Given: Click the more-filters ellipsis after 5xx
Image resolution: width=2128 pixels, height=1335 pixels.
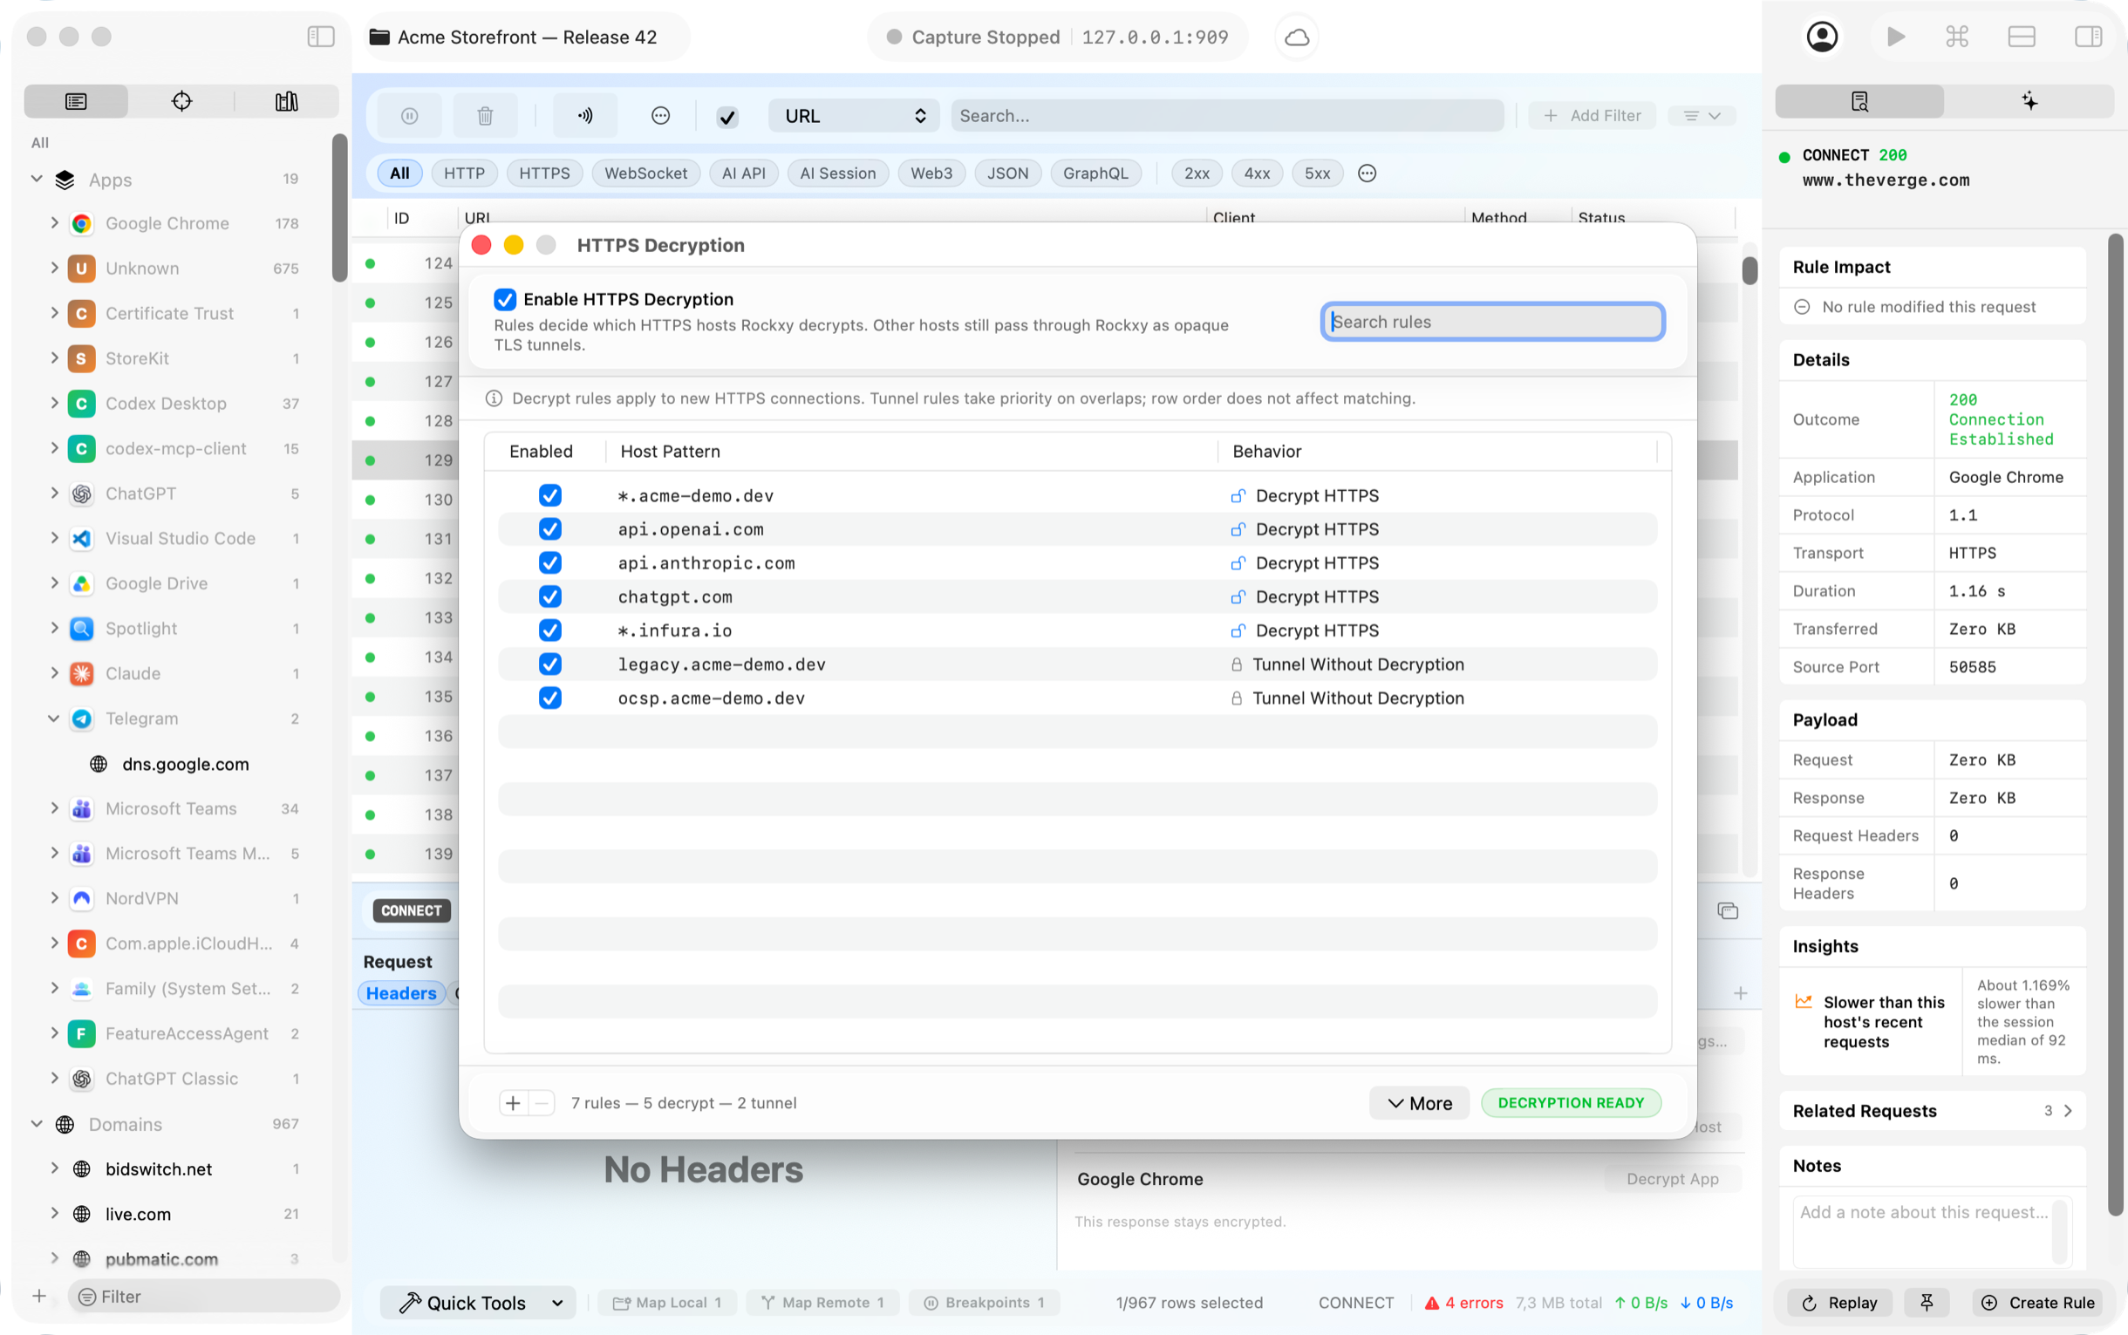Looking at the screenshot, I should point(1367,173).
